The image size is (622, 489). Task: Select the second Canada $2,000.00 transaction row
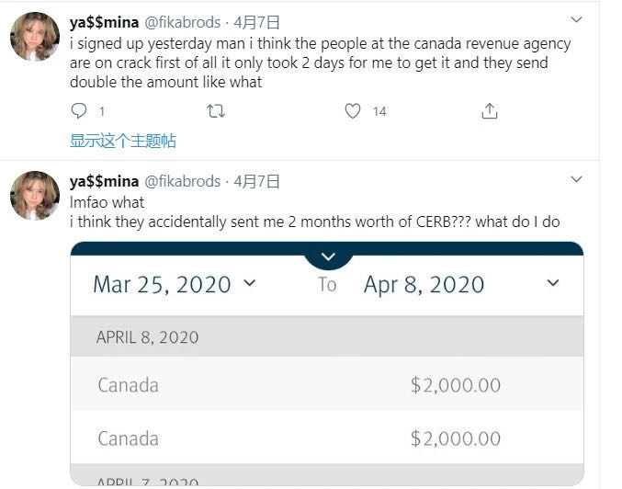326,438
